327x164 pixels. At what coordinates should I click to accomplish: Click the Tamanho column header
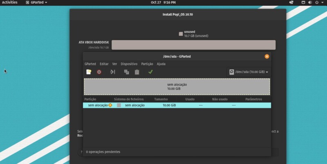[161, 99]
